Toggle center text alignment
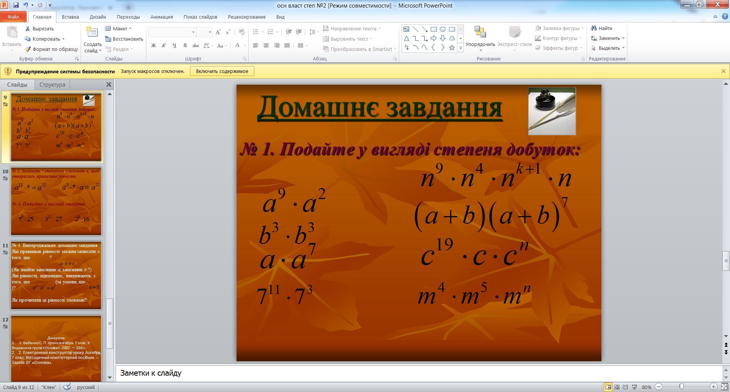The width and height of the screenshot is (730, 392). pos(266,45)
